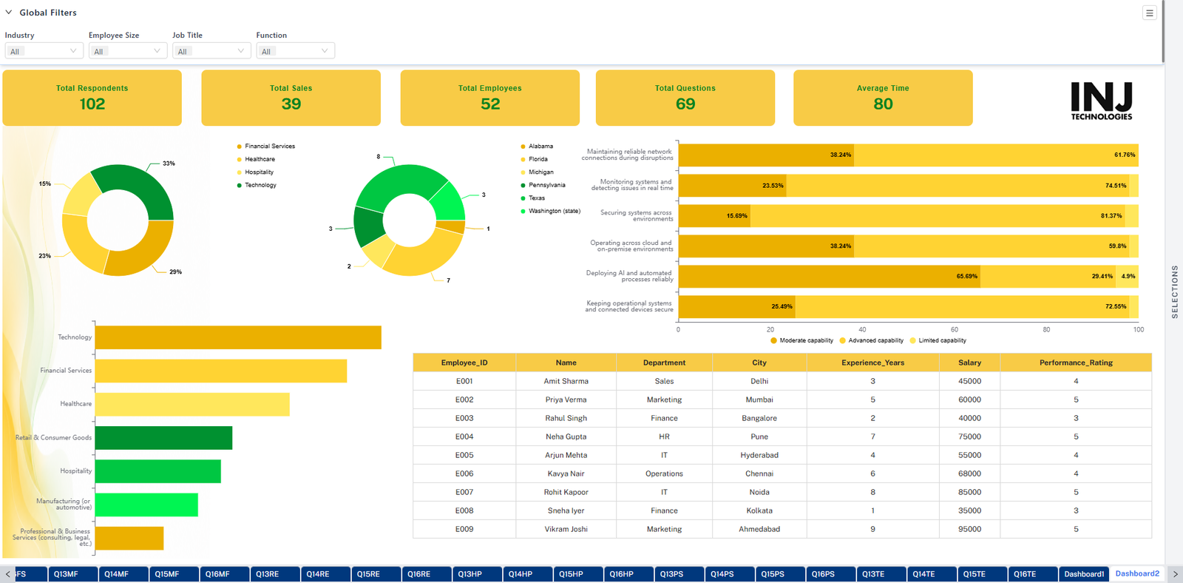Click the right sheet-scroll arrow icon
Viewport: 1183px width, 583px height.
pyautogui.click(x=1175, y=574)
